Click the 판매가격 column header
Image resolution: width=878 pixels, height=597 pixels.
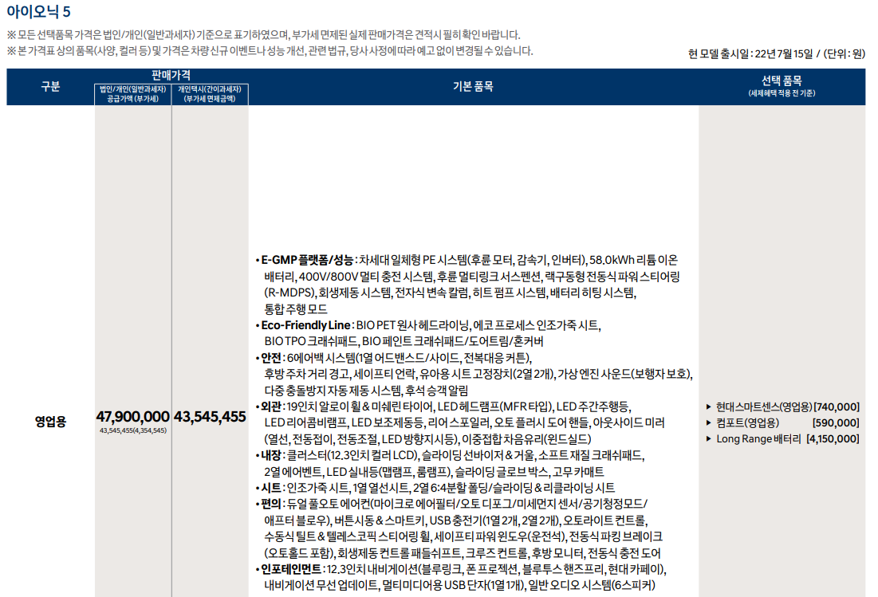point(171,75)
